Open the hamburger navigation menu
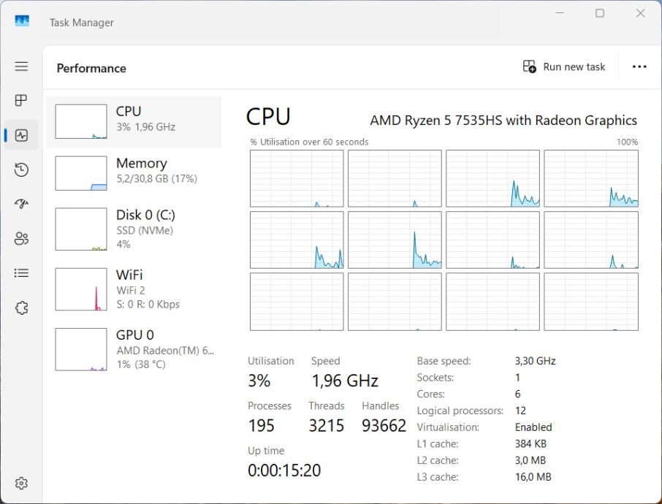Viewport: 662px width, 504px height. click(x=21, y=66)
